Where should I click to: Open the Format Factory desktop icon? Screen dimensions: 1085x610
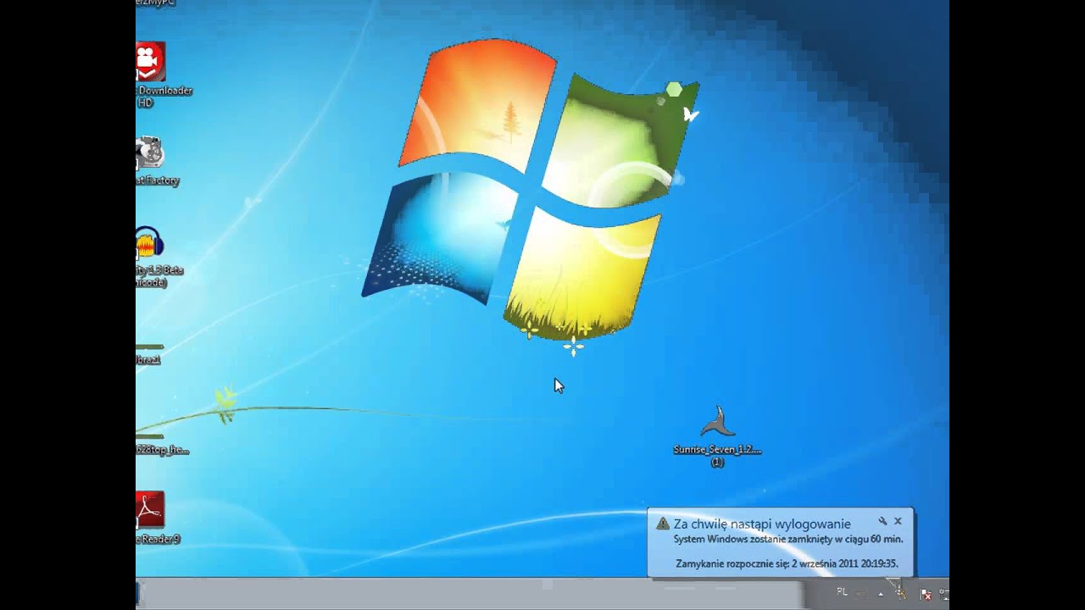tap(149, 153)
